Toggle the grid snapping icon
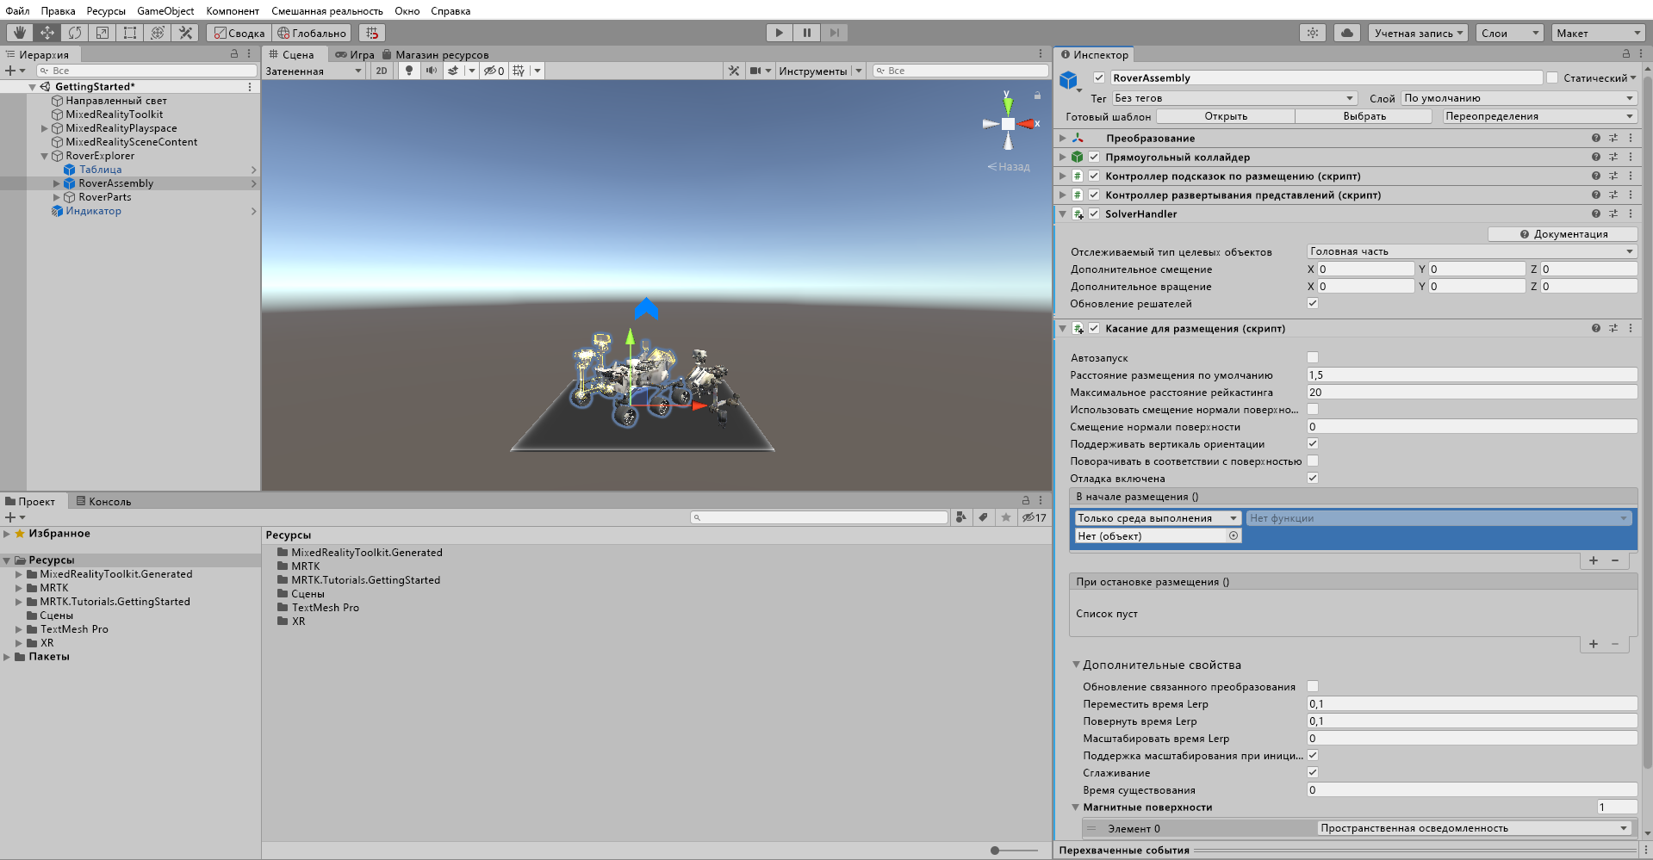The image size is (1653, 860). coord(372,33)
